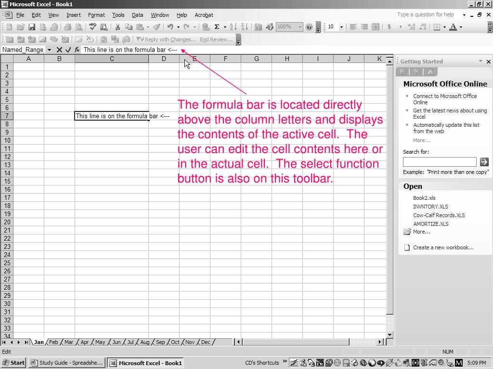Open the File menu
This screenshot has height=369, width=493.
click(x=20, y=15)
